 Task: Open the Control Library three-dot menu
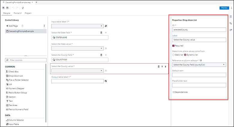[44, 26]
